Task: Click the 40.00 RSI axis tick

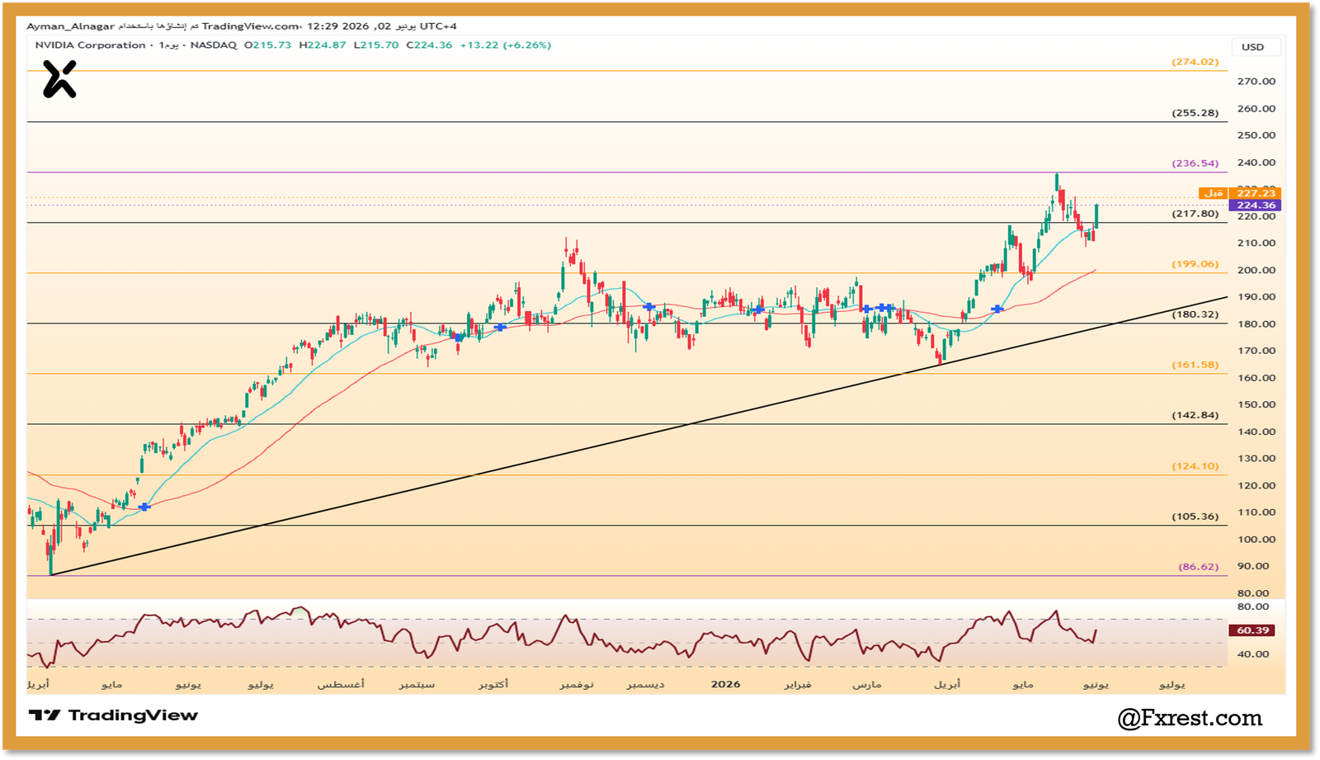Action: click(x=1253, y=654)
